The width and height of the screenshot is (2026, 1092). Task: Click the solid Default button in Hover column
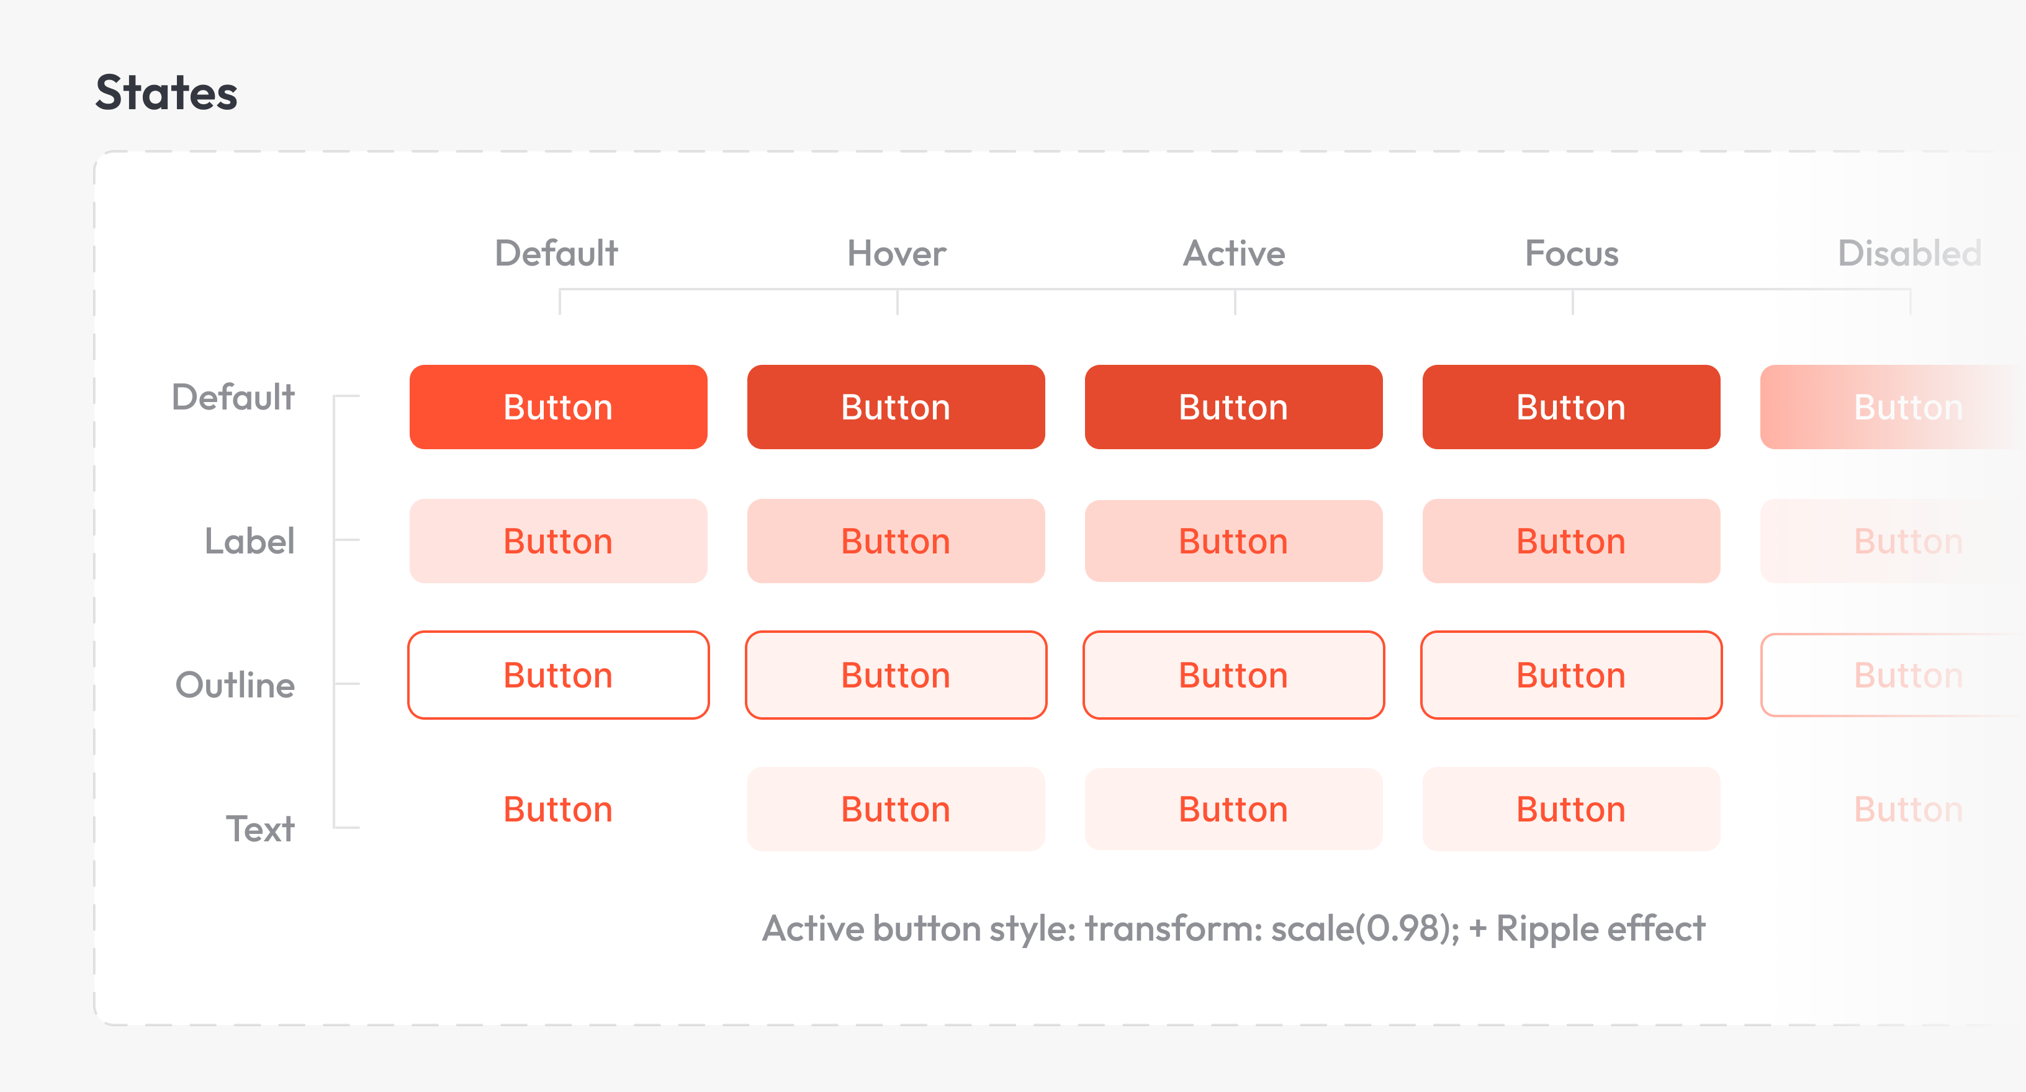[x=896, y=407]
